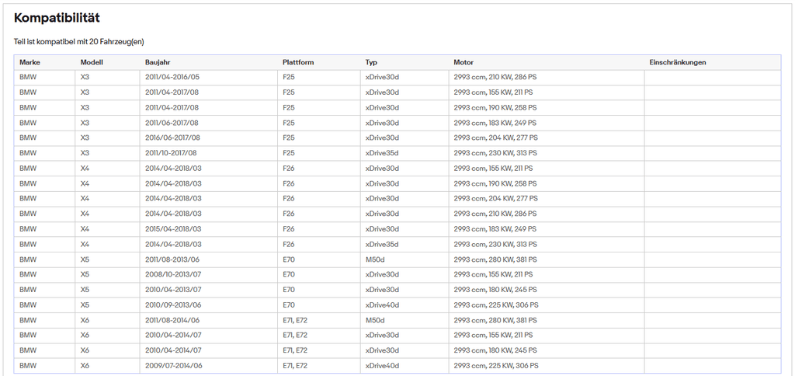Viewport: 795px width, 376px height.
Task: Click X5 motor '2993 ccm, 155 KW, 211 PS'
Action: 493,274
